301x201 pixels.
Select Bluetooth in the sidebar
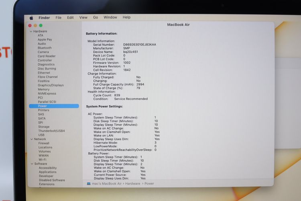(45, 48)
